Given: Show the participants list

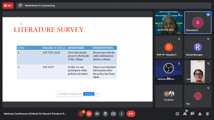Looking at the screenshot, I should (x=185, y=114).
